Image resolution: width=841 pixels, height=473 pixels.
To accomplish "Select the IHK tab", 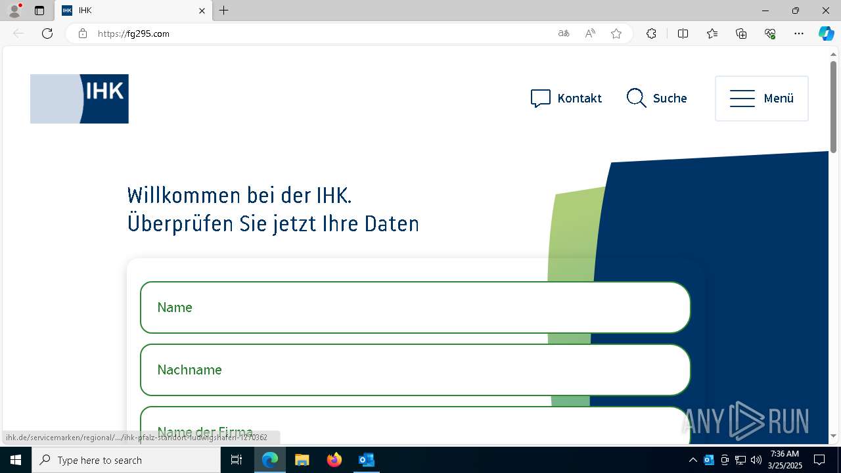I will [133, 11].
